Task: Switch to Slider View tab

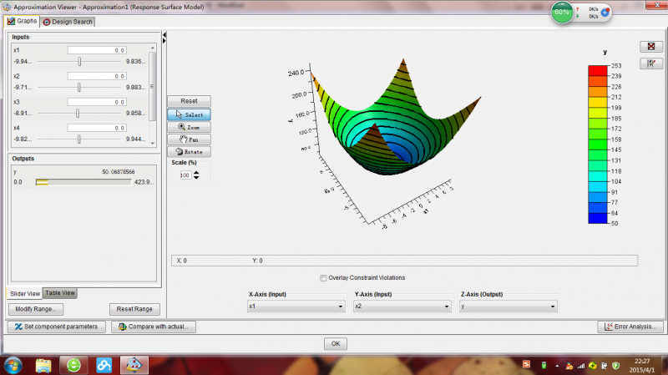Action: pyautogui.click(x=25, y=294)
